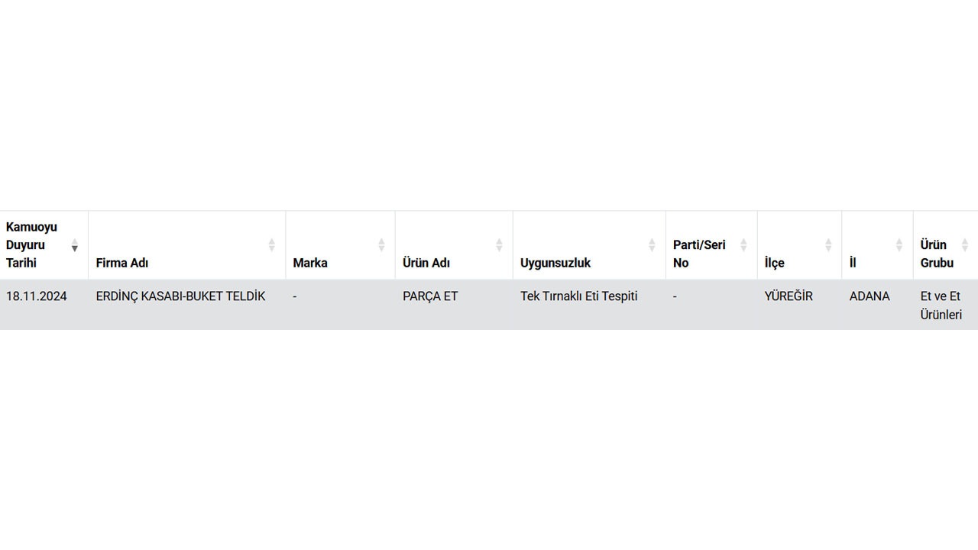The width and height of the screenshot is (978, 550).
Task: Click sort arrows beside Ürün Adı
Action: [499, 245]
